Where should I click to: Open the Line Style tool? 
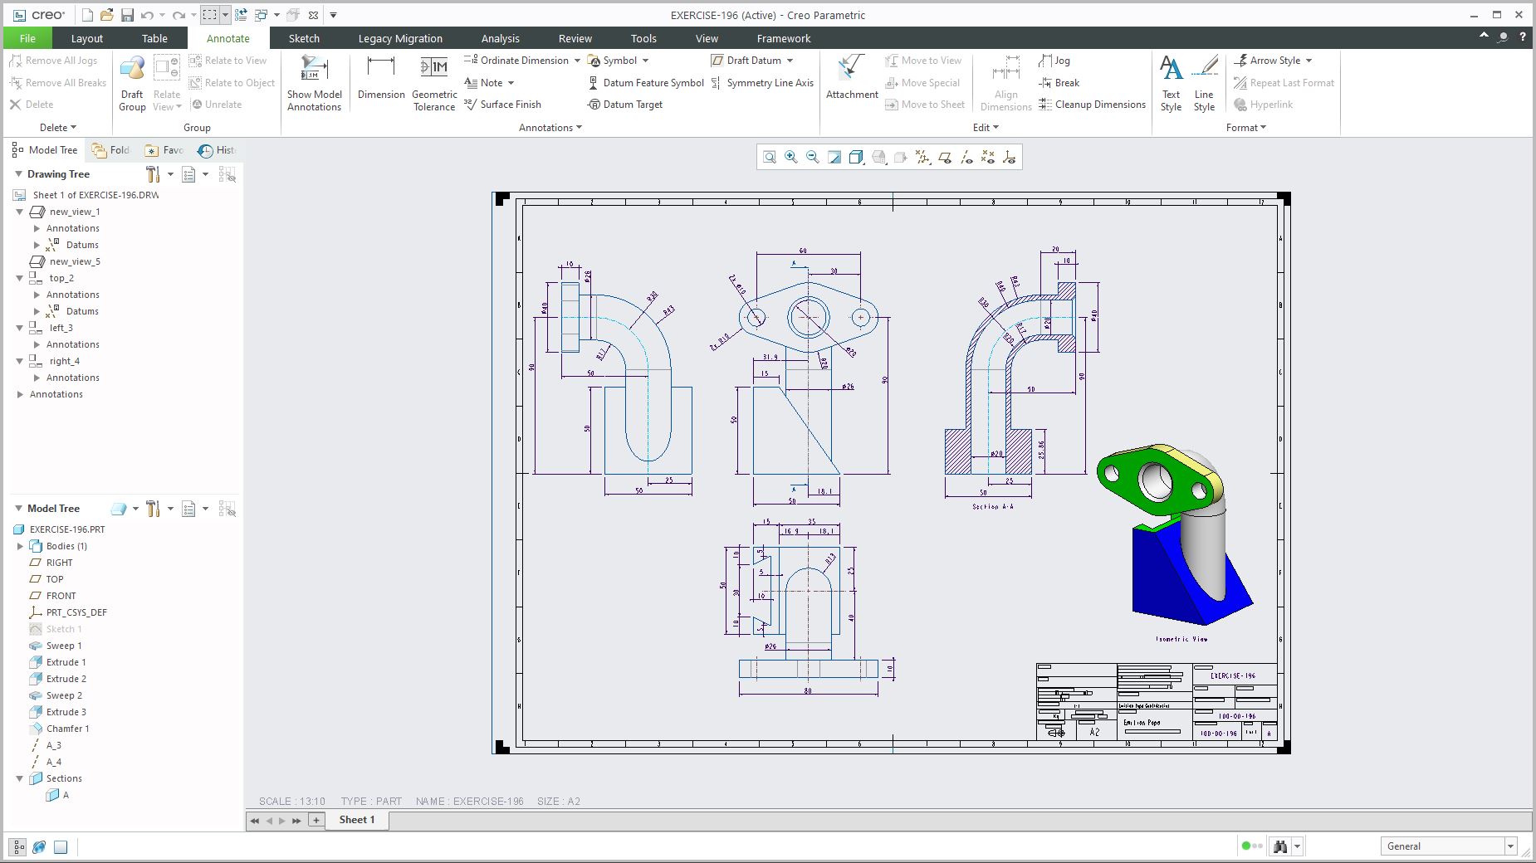1204,83
